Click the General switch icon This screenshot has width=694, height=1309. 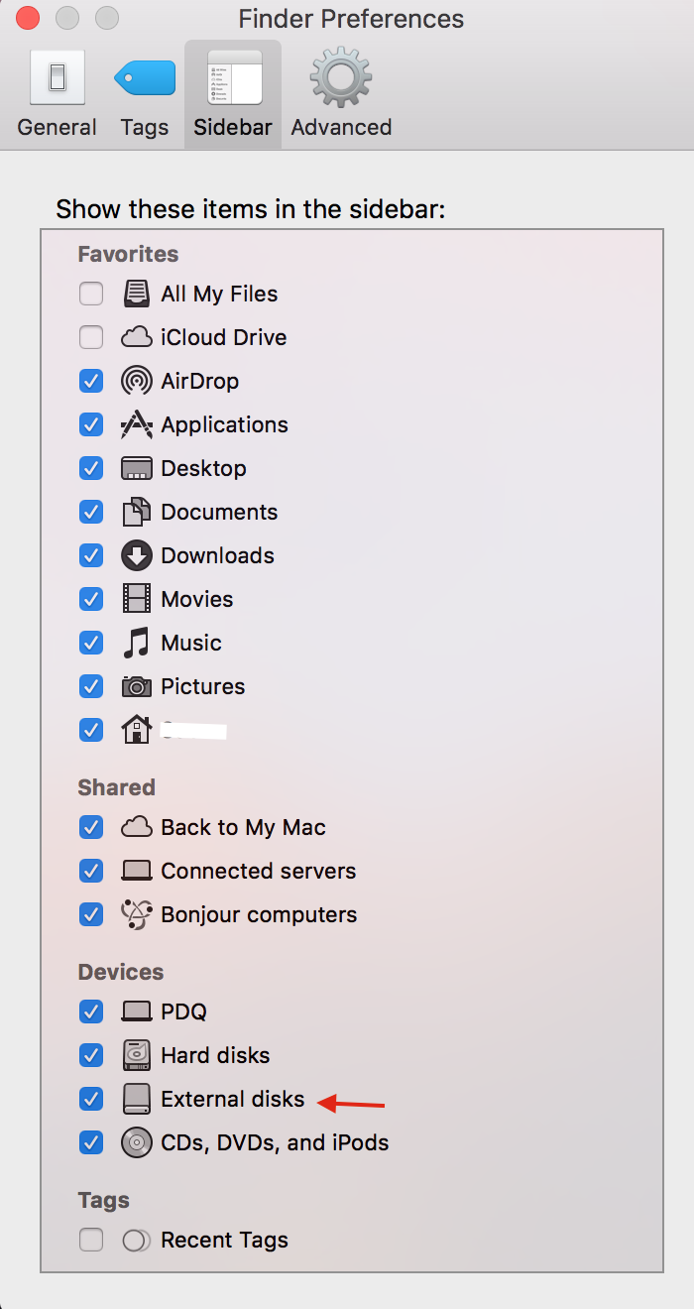coord(57,76)
